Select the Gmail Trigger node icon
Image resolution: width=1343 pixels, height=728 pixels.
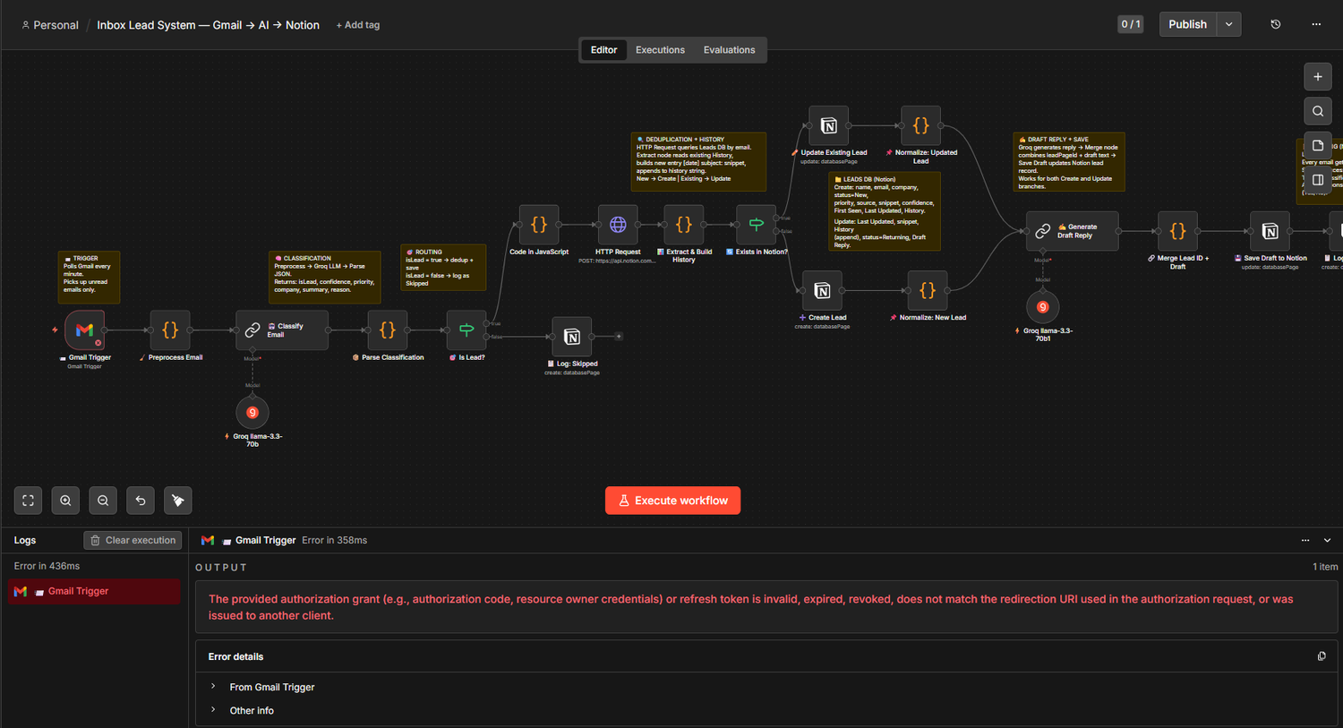click(x=84, y=330)
